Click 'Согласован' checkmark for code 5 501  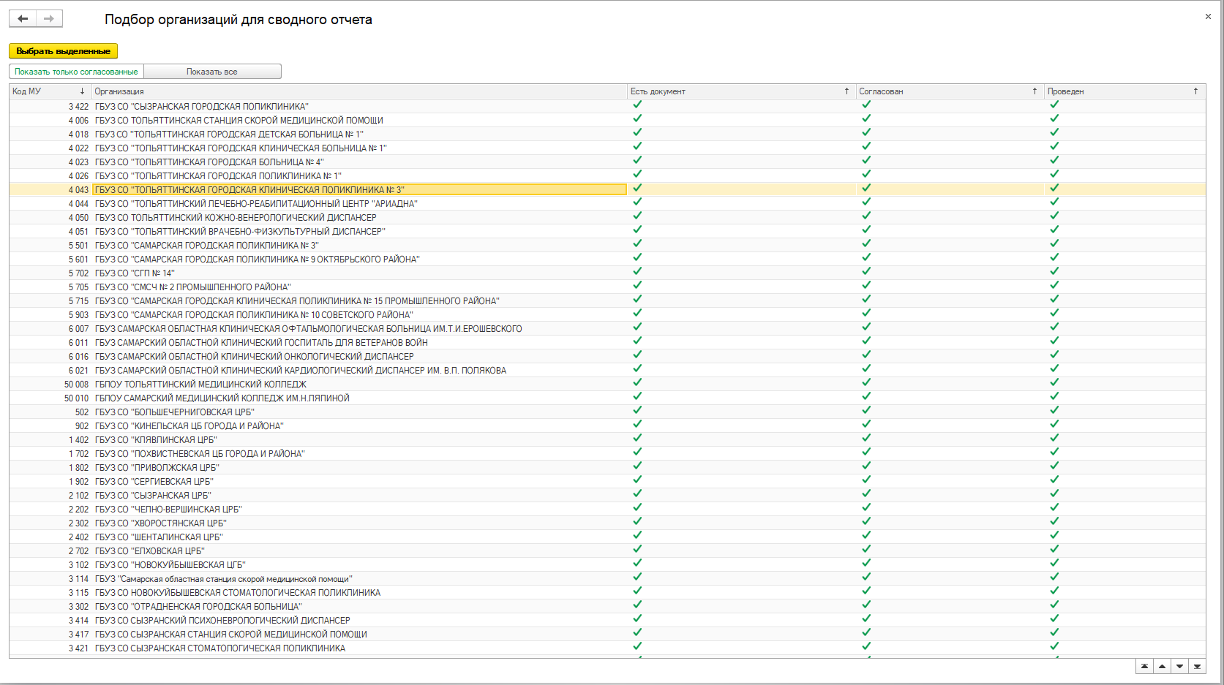866,243
